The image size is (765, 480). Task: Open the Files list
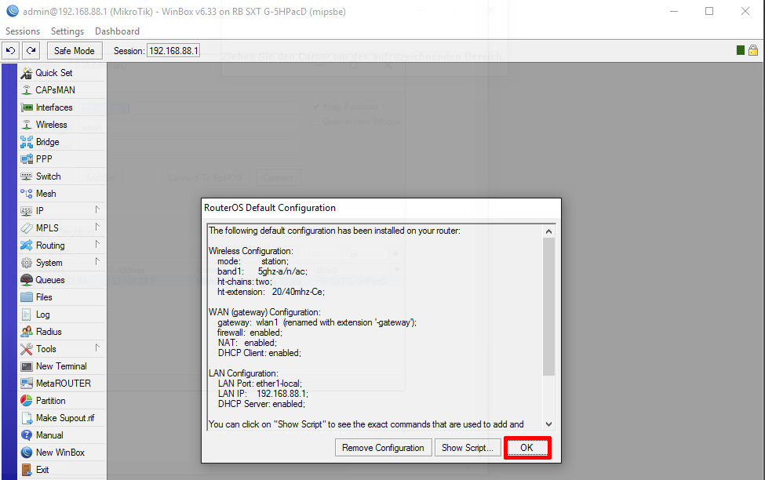pos(62,297)
